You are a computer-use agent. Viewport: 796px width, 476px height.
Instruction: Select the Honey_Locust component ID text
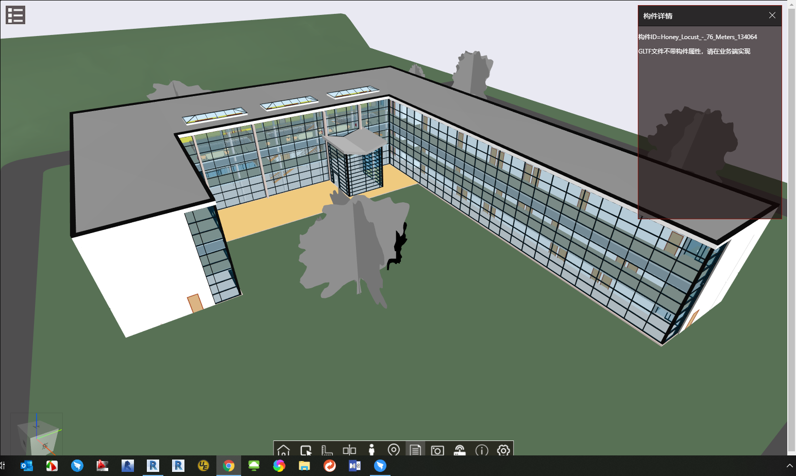pyautogui.click(x=697, y=37)
